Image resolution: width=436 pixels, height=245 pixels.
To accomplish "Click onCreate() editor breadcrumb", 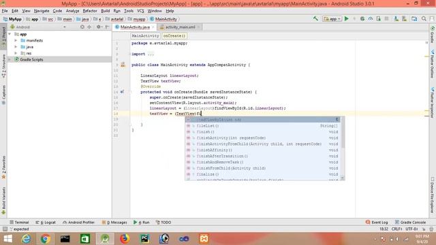I will pyautogui.click(x=174, y=36).
